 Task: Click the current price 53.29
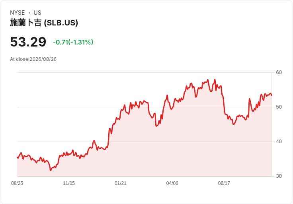[28, 42]
